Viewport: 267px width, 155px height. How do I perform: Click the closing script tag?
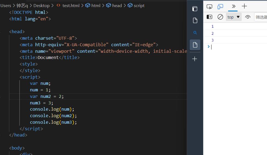[31, 129]
